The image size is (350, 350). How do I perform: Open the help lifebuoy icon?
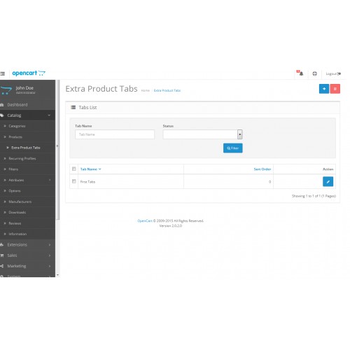[x=314, y=73]
